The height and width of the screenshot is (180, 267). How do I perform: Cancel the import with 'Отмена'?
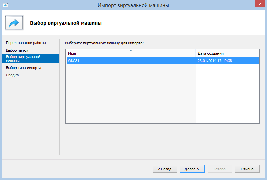(x=247, y=169)
